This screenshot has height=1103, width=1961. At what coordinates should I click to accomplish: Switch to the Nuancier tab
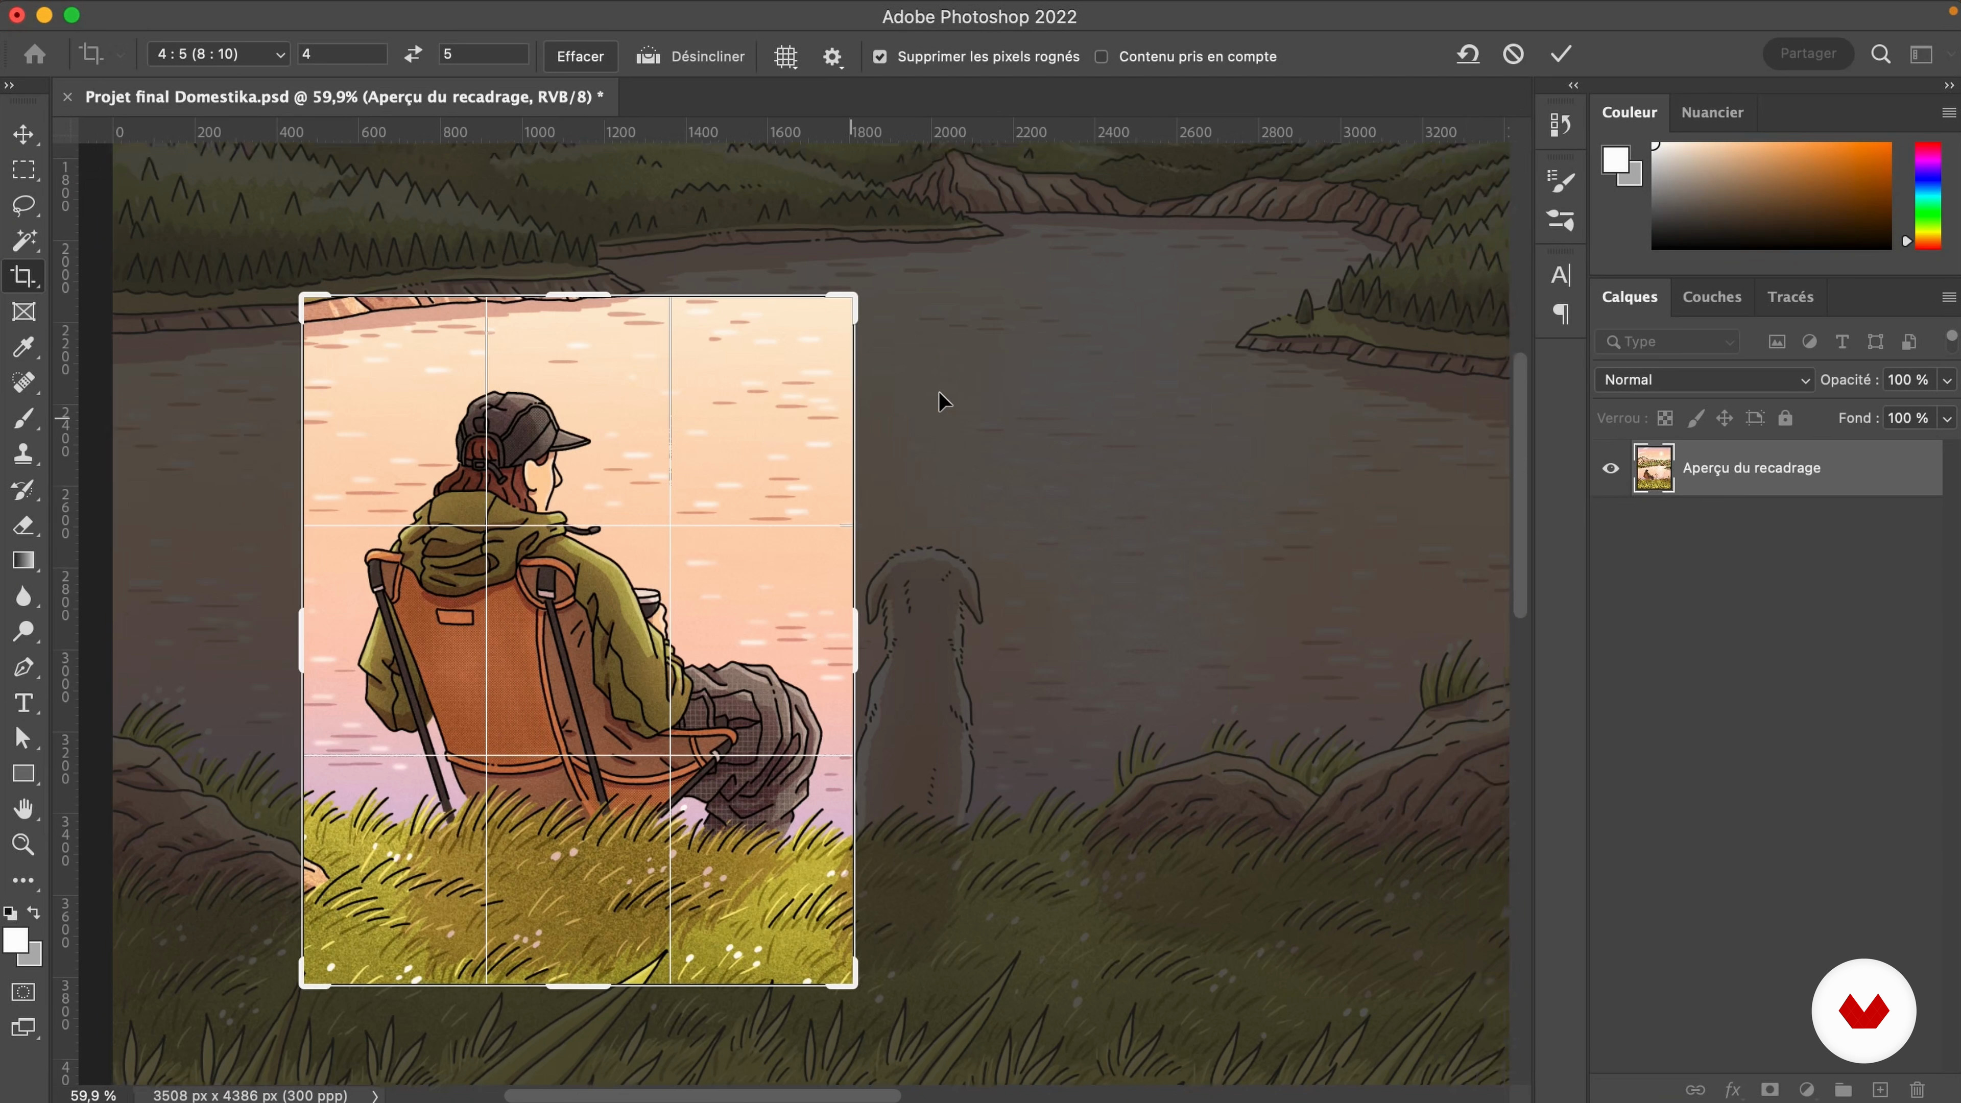pyautogui.click(x=1711, y=113)
